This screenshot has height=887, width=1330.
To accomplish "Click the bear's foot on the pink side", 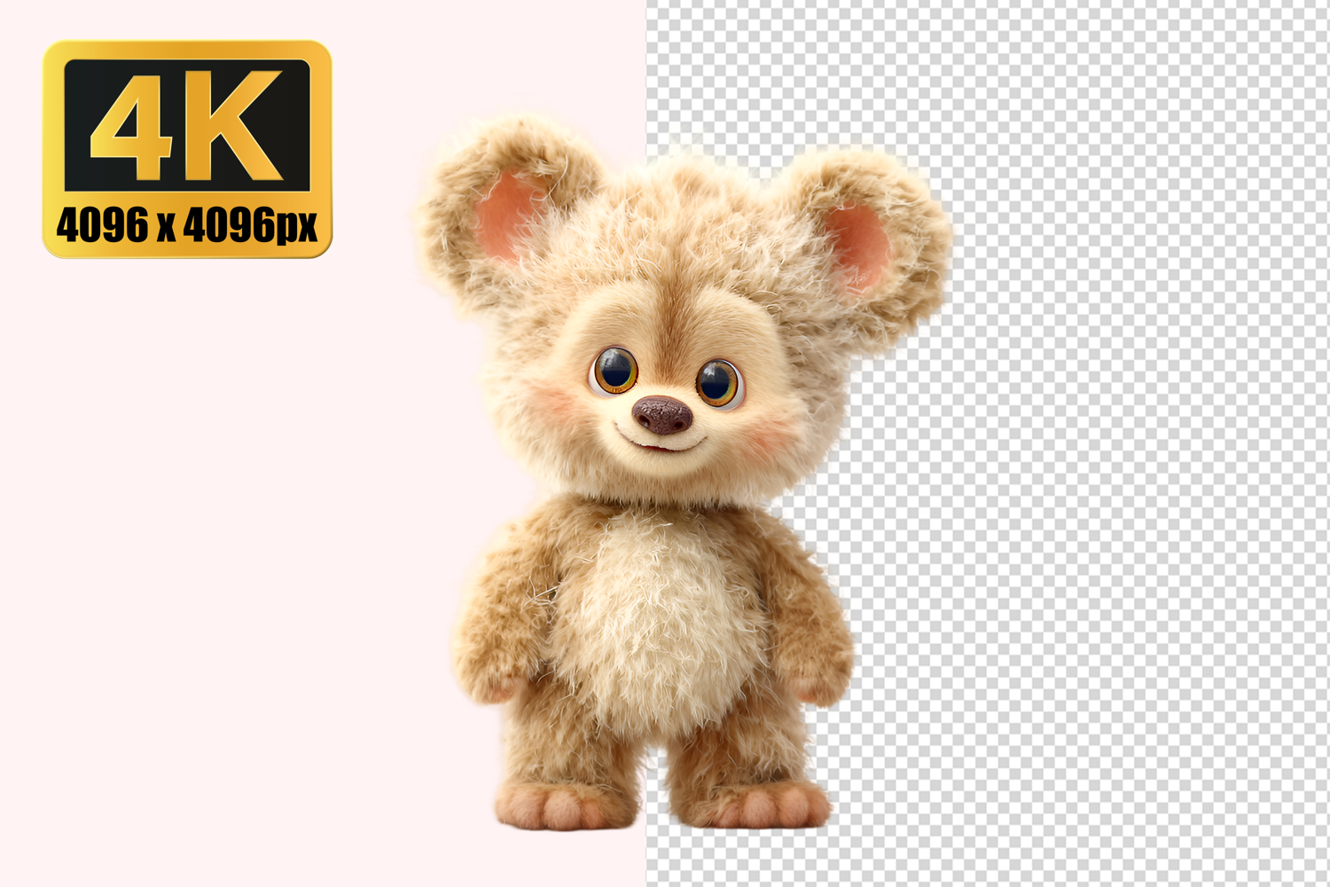I will pos(559,803).
